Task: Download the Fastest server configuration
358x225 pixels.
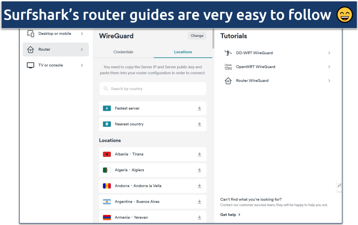Action: click(199, 108)
